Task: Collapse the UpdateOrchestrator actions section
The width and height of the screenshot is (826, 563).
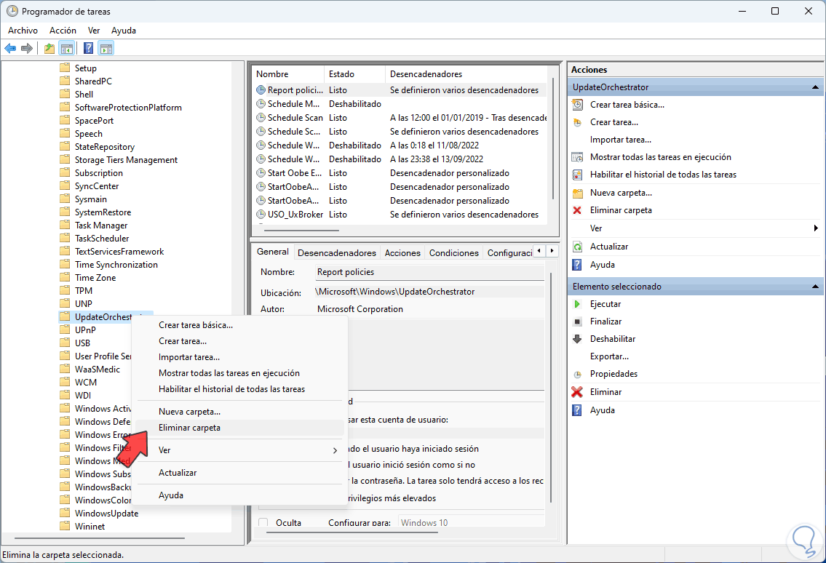Action: [816, 87]
